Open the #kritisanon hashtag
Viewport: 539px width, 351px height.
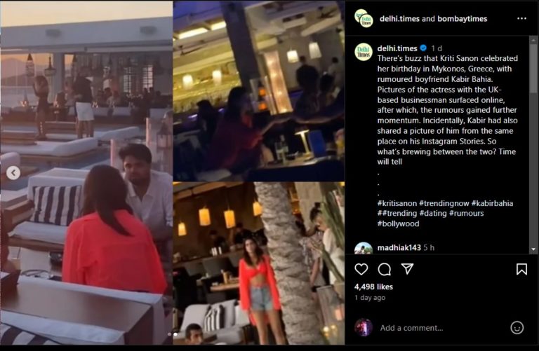point(397,203)
